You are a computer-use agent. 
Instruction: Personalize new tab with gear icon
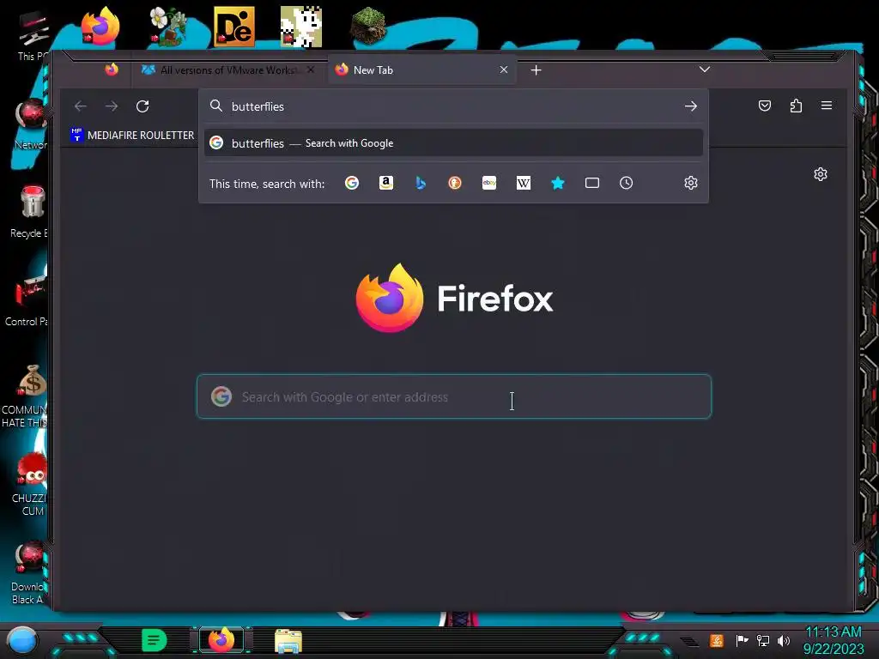820,174
